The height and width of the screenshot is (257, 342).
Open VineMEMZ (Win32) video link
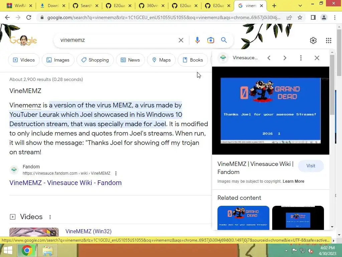[x=88, y=231]
